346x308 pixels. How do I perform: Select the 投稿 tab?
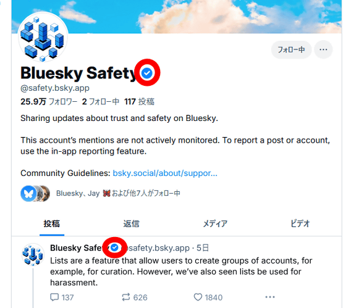52,224
